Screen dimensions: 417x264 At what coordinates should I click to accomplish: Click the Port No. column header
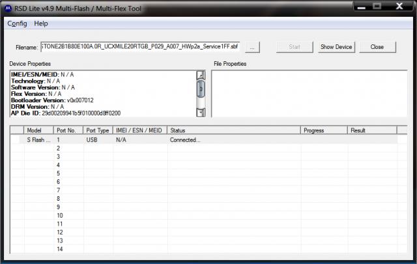click(68, 130)
